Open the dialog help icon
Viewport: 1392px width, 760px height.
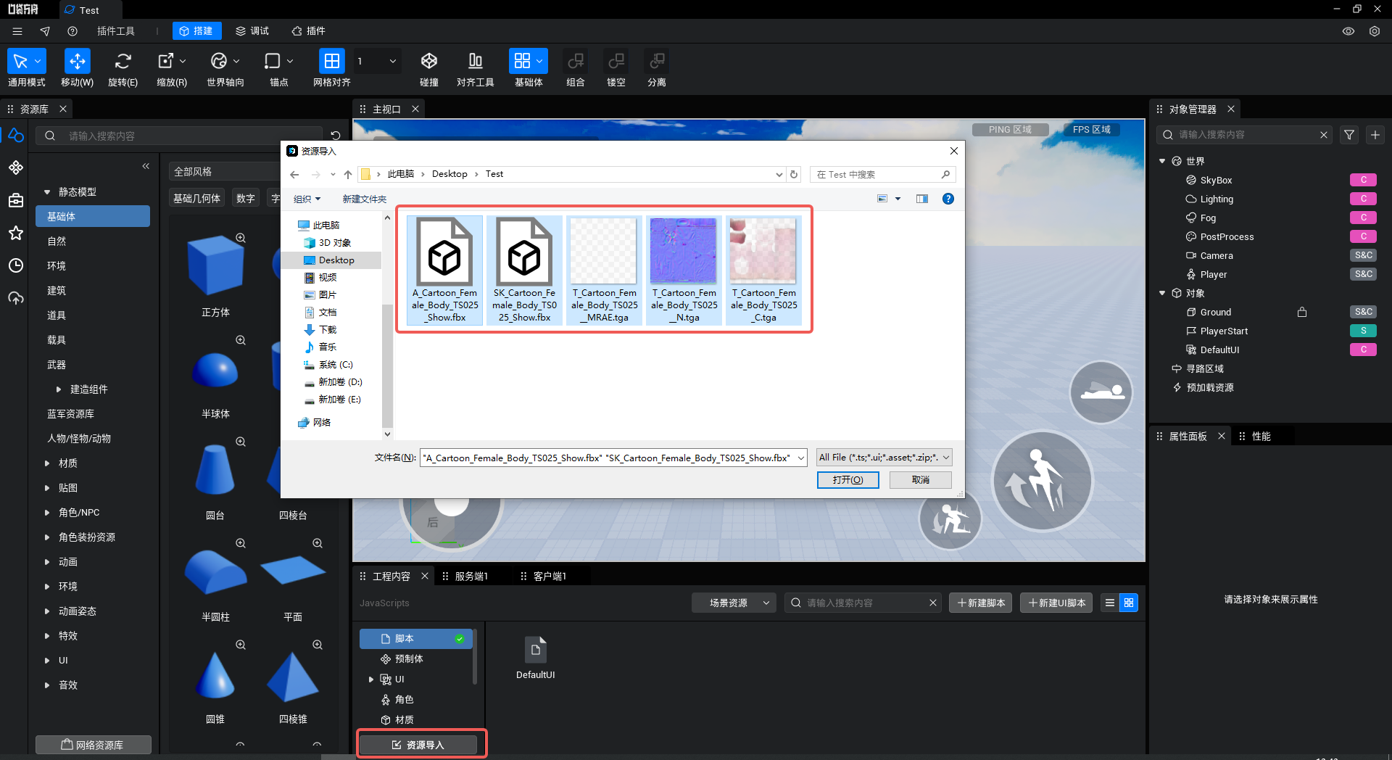[948, 199]
